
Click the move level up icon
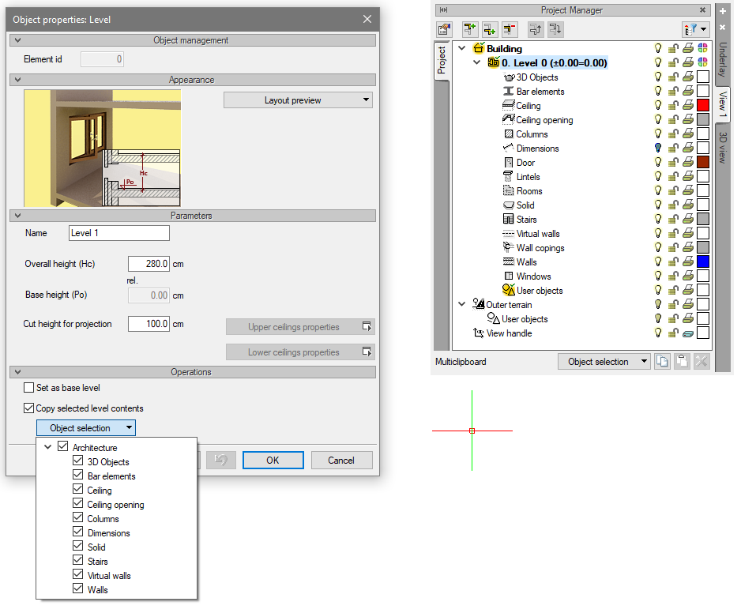(x=535, y=29)
